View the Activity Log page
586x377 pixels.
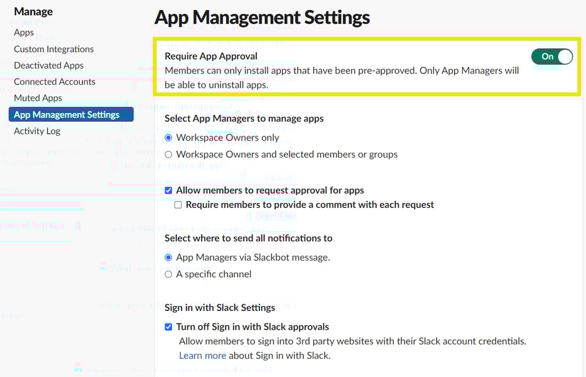37,131
